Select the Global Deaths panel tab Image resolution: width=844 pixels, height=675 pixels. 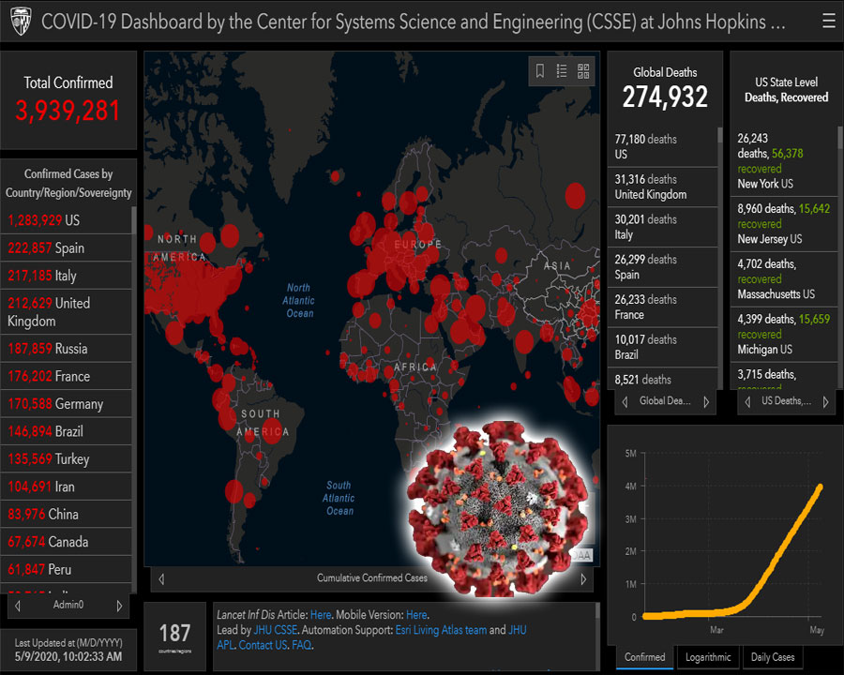coord(665,401)
